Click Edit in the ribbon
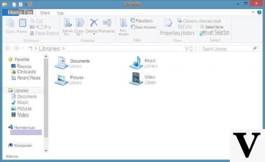 click(x=185, y=27)
